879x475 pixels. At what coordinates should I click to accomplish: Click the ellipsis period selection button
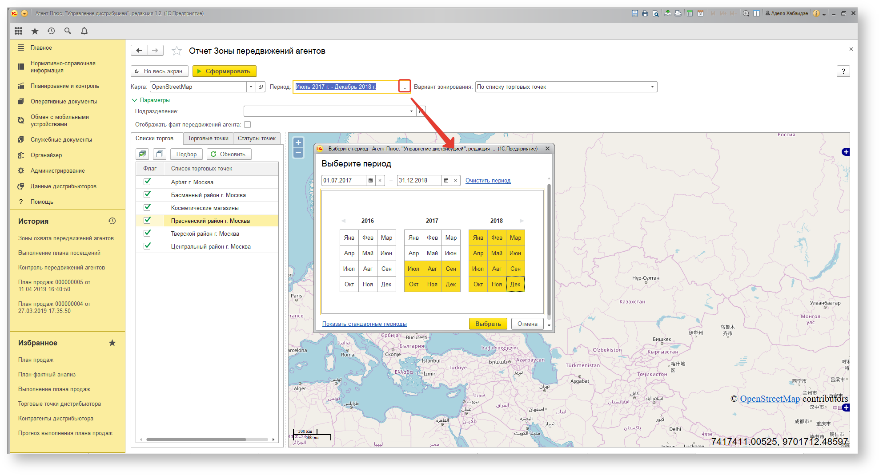[x=404, y=87]
